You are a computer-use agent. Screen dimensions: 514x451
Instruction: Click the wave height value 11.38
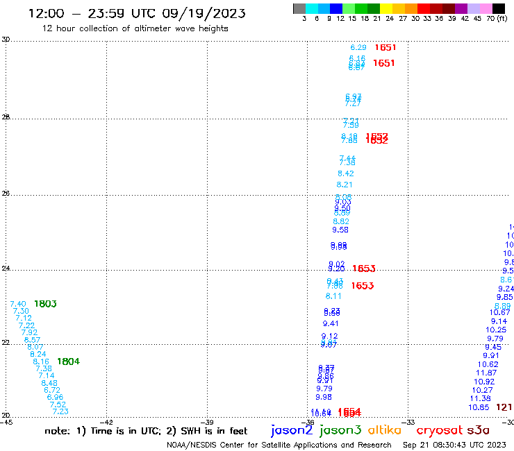tap(480, 398)
